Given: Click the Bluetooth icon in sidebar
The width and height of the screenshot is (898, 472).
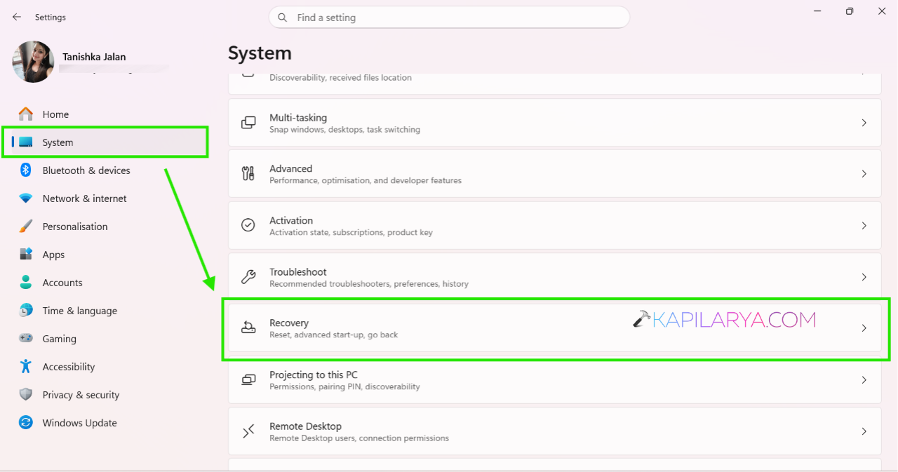Looking at the screenshot, I should (26, 170).
